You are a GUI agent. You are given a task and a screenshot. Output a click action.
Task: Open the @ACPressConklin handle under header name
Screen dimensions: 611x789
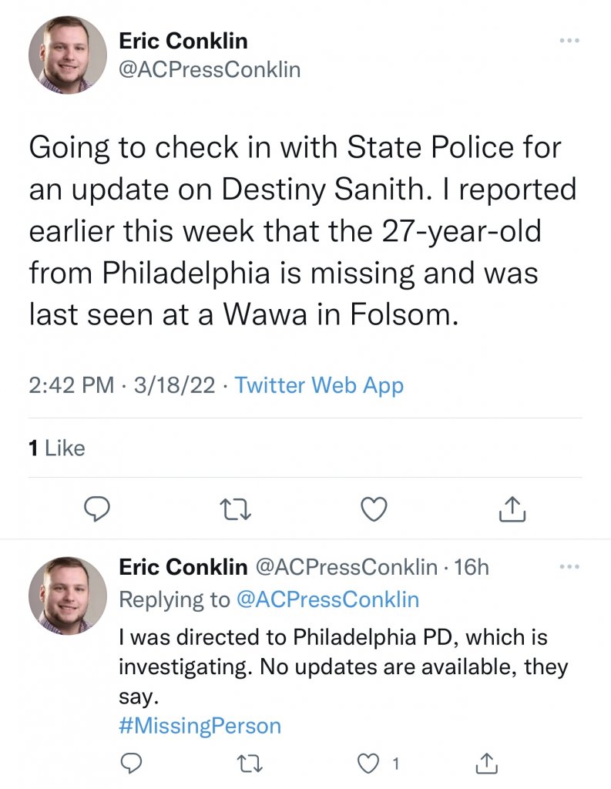point(210,70)
